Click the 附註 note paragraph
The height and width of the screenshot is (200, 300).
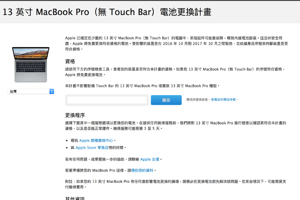tap(175, 184)
